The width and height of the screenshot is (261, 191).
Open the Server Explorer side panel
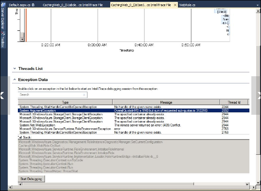tap(3, 16)
